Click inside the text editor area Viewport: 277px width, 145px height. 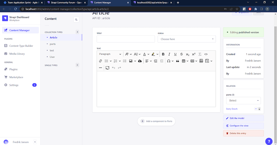tap(156, 89)
